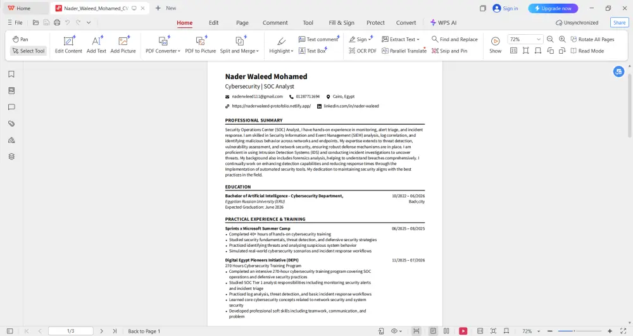Open the WPS AI tab
The image size is (633, 336).
(443, 23)
